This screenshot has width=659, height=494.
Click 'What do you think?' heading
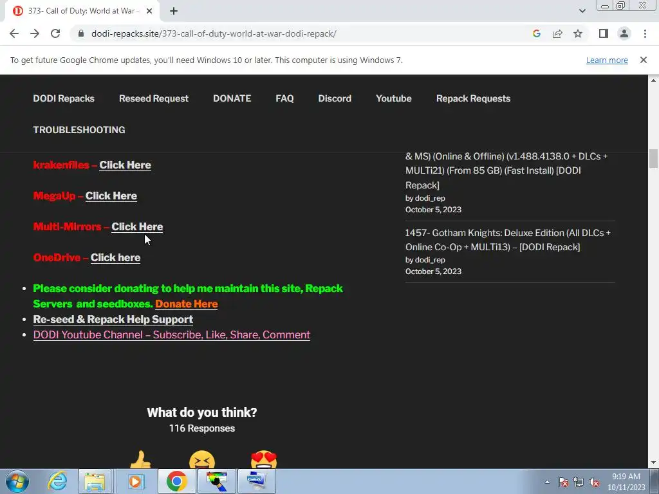pyautogui.click(x=202, y=412)
